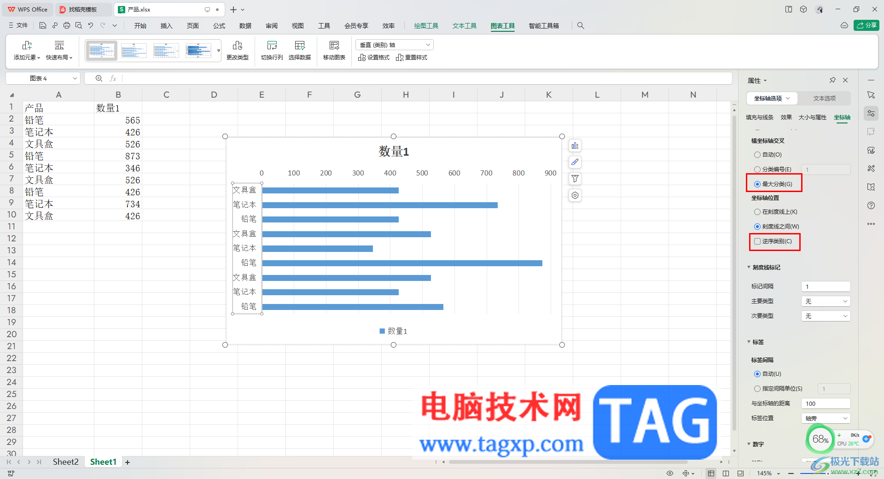The image size is (884, 479).
Task: Open chart elements quick button beside chart
Action: 575,146
